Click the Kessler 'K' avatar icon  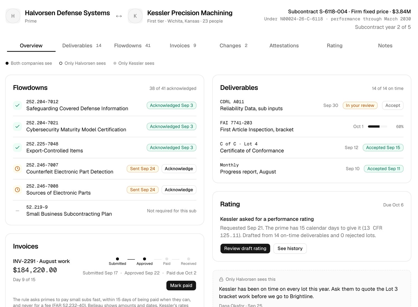[x=135, y=16]
